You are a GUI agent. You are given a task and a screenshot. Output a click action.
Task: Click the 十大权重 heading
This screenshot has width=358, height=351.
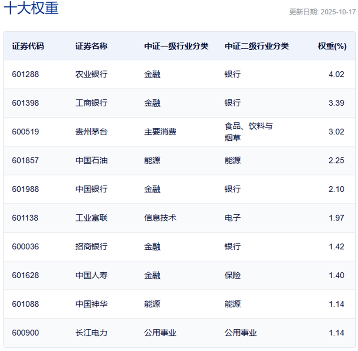[31, 8]
